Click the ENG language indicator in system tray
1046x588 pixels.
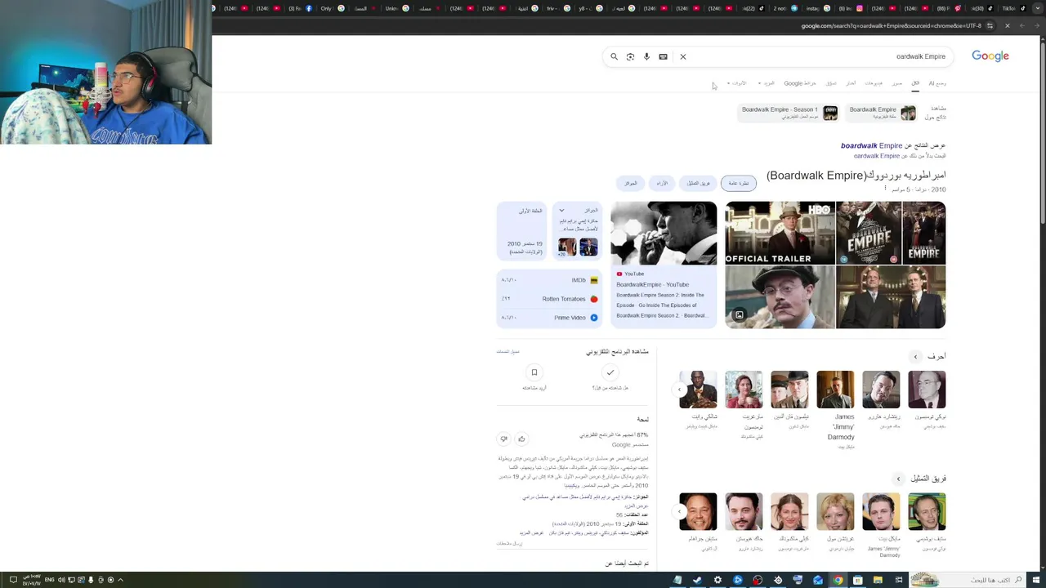pyautogui.click(x=50, y=580)
